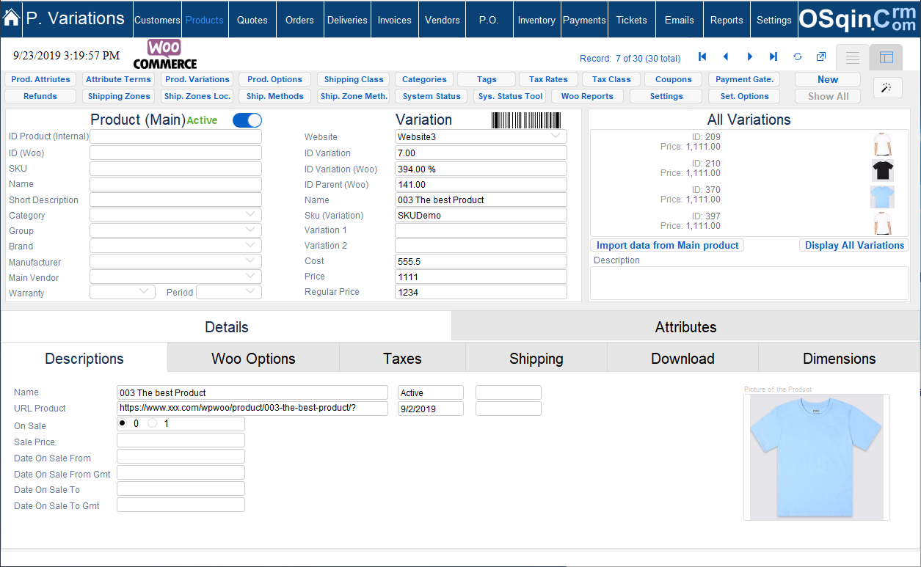Screen dimensions: 921x567
Task: Click the magic wand icon
Action: (887, 87)
